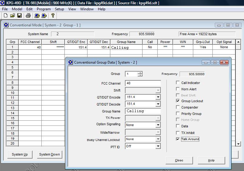Viewport: 244px width, 171px height.
Task: Click the System Down button
Action: click(50, 154)
